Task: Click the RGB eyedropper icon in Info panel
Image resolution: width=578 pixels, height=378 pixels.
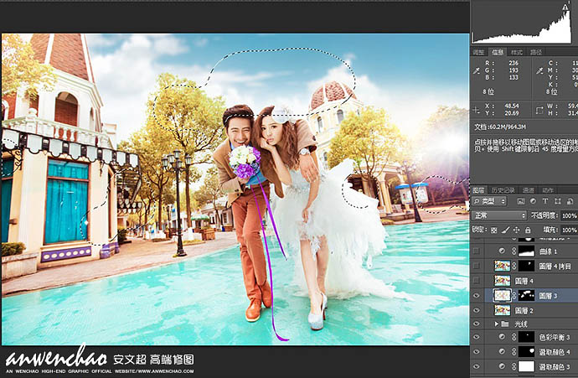Action: 477,70
